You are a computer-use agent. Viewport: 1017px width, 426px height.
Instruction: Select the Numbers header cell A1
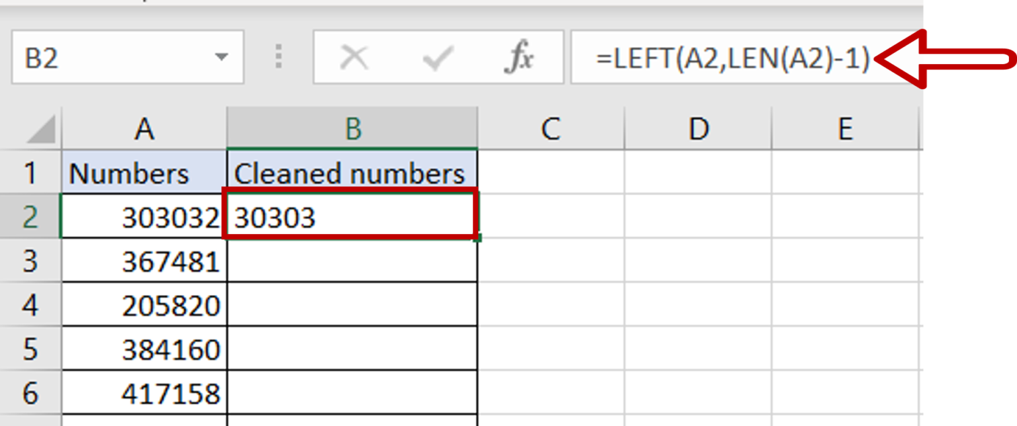click(143, 173)
